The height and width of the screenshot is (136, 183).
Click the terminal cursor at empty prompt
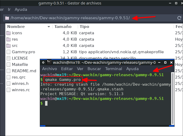(x=46, y=103)
